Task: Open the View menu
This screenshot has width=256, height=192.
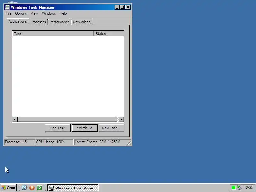Action: pos(34,13)
